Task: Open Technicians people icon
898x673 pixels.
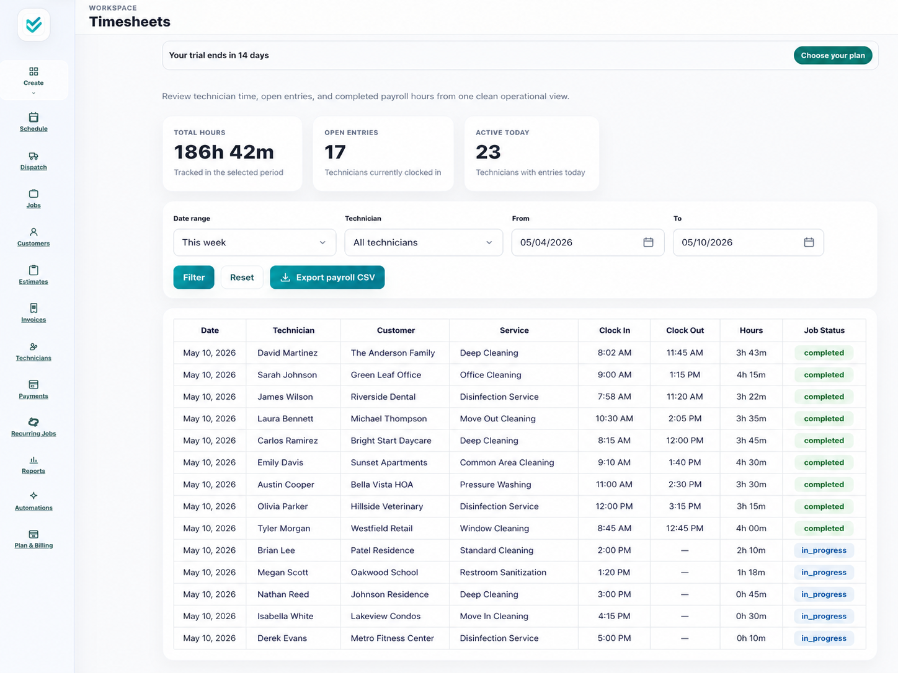Action: pos(33,346)
